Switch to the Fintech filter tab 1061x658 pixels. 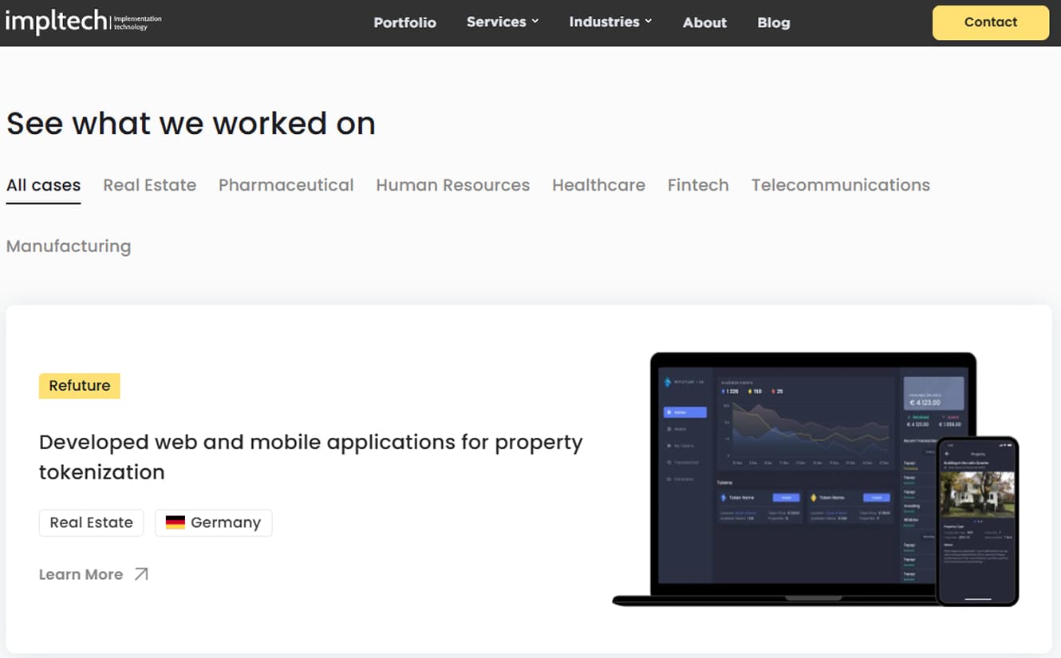tap(698, 184)
